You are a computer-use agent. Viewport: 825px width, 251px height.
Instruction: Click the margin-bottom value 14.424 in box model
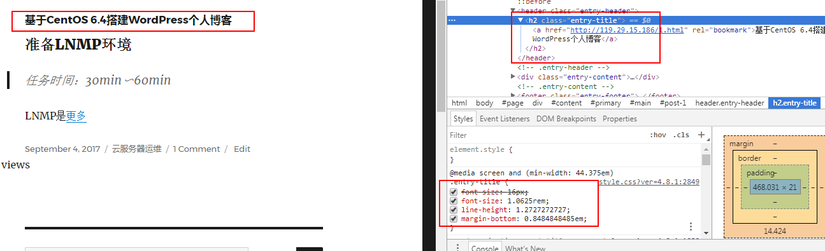coord(775,231)
